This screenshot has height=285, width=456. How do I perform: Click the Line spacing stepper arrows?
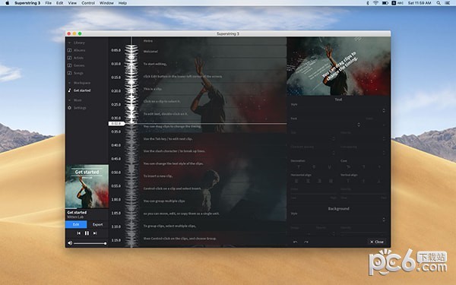click(384, 153)
